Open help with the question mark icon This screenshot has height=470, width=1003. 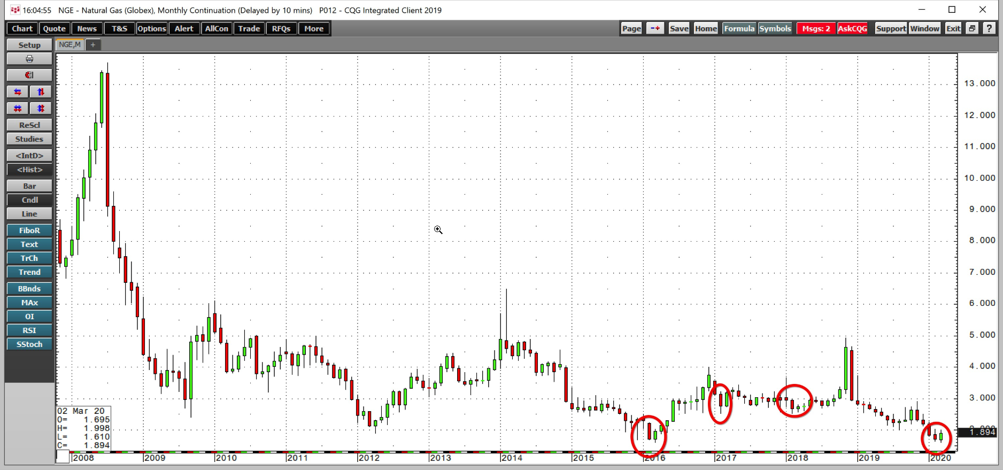pyautogui.click(x=989, y=28)
